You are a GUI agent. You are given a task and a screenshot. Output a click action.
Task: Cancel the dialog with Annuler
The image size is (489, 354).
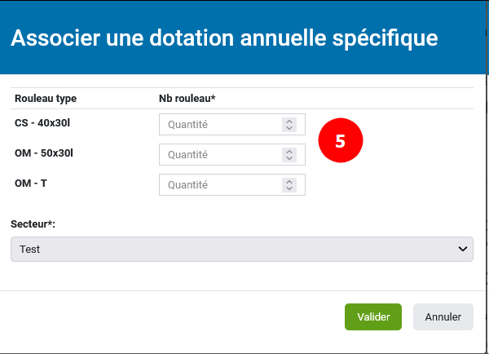tap(443, 317)
